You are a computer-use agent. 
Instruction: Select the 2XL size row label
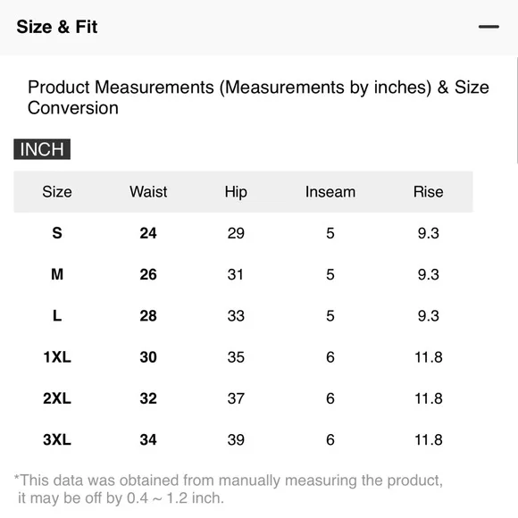[x=57, y=398]
